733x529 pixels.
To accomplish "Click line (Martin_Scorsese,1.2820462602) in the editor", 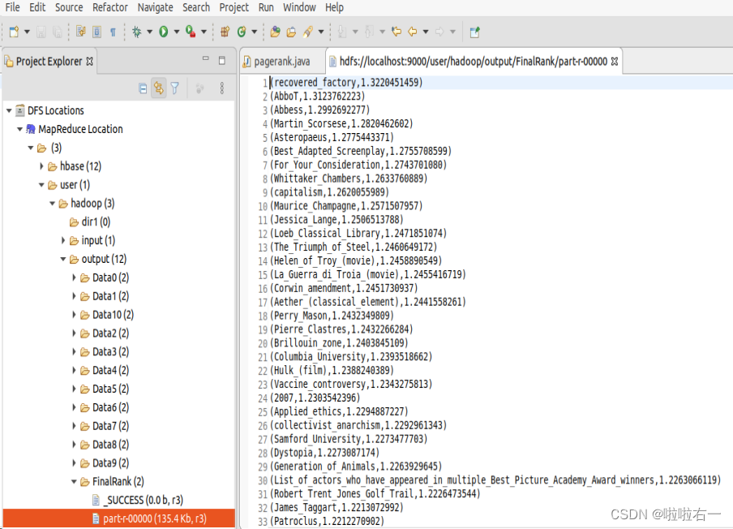I will (343, 123).
